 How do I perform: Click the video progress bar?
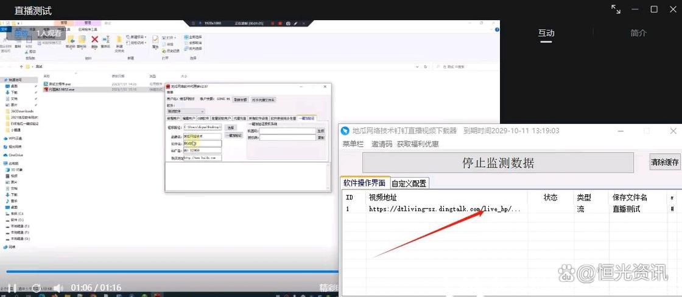point(172,272)
